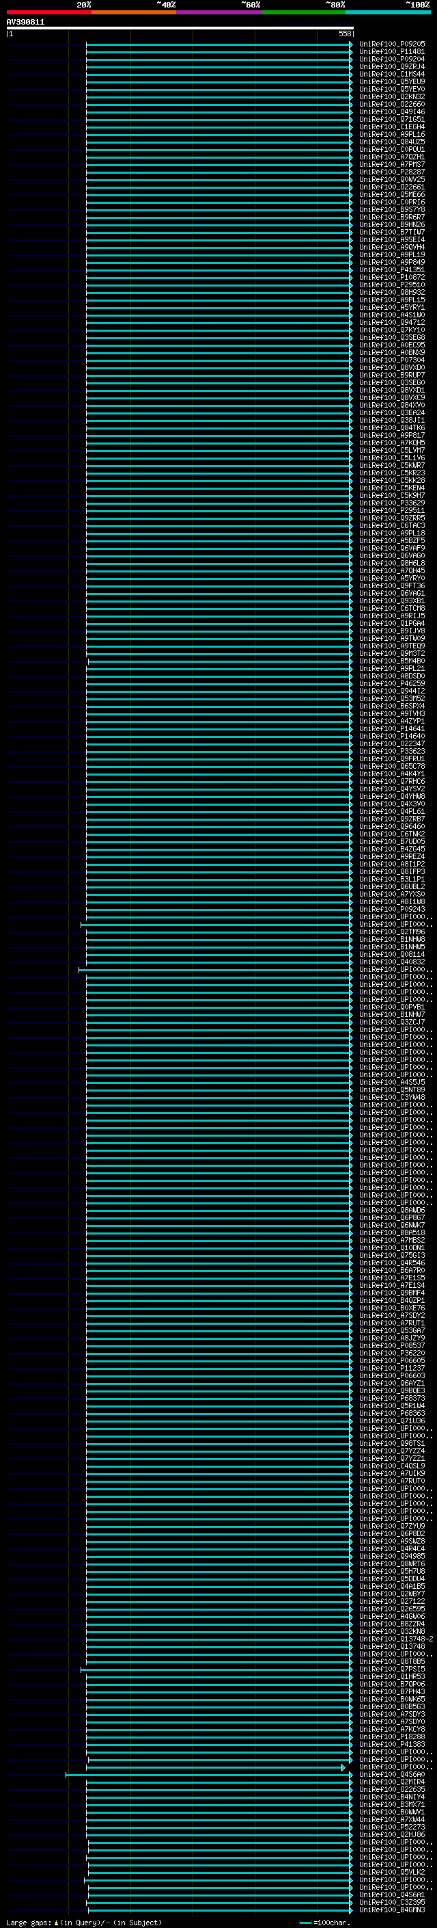Screen dimensions: 437x1928
Task: Select hit label UniRef100_Q7RHC6
Action: pos(391,781)
